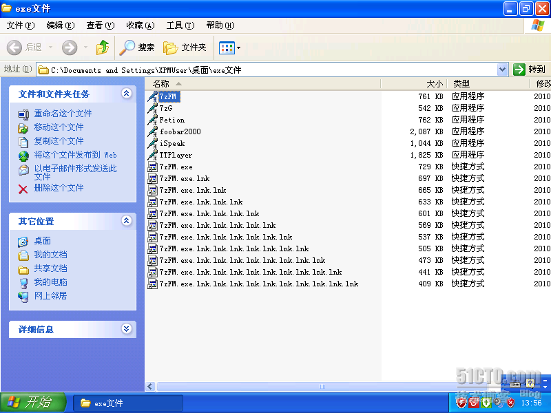The height and width of the screenshot is (413, 551).
Task: Expand the address bar dropdown
Action: pyautogui.click(x=503, y=70)
